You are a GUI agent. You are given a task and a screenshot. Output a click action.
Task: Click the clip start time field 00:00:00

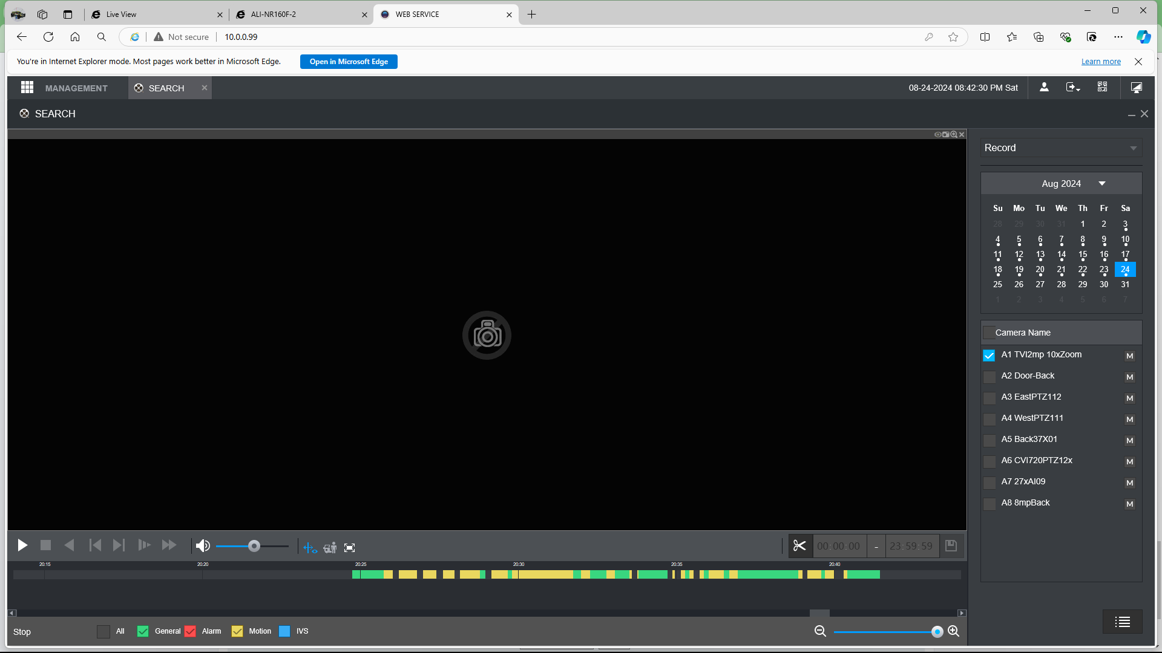point(839,547)
